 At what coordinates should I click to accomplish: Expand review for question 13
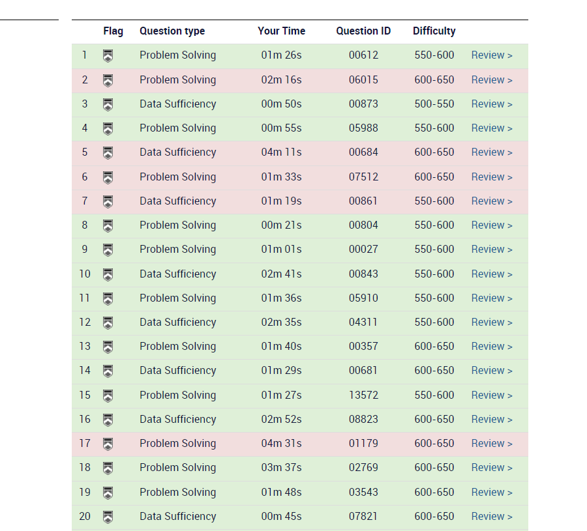pyautogui.click(x=492, y=347)
